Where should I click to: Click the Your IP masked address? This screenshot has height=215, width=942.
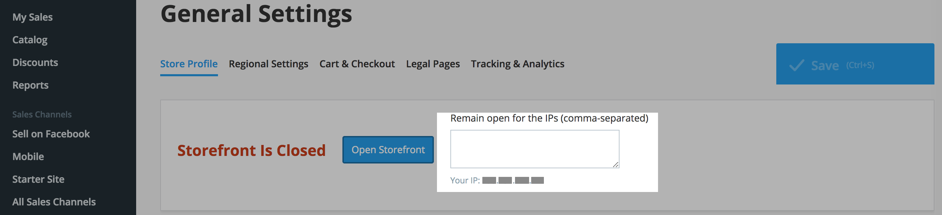point(513,180)
